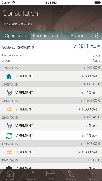This screenshot has height=181, width=102.
Task: Select the + 600,00 € virement row
Action: 51,76
